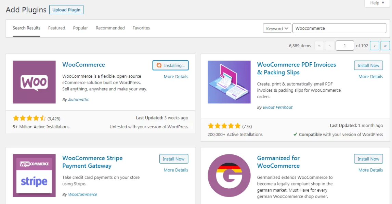392x204 pixels.
Task: Click the current page number field
Action: pyautogui.click(x=344, y=46)
